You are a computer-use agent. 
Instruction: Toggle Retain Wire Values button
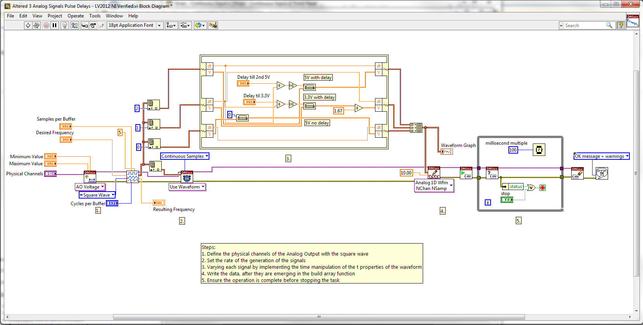(x=74, y=25)
